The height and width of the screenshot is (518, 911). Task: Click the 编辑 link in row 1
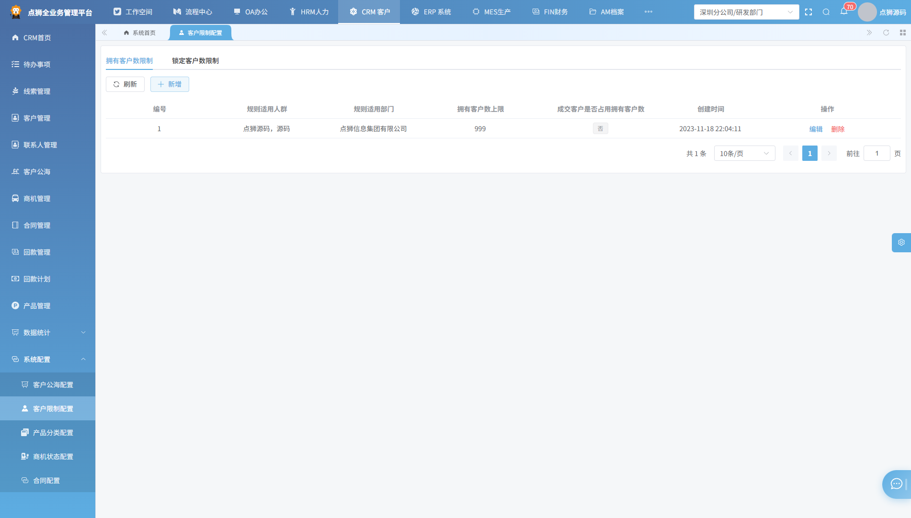816,129
